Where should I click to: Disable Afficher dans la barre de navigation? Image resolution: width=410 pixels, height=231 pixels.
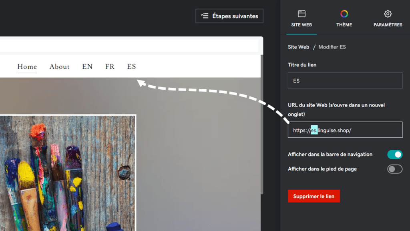tap(394, 155)
